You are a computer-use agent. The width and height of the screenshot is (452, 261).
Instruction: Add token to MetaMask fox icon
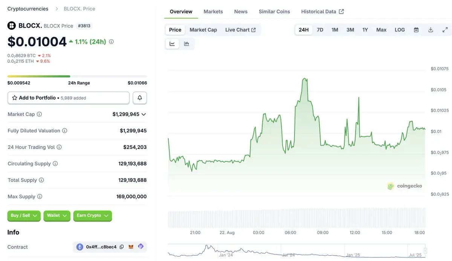pyautogui.click(x=131, y=247)
